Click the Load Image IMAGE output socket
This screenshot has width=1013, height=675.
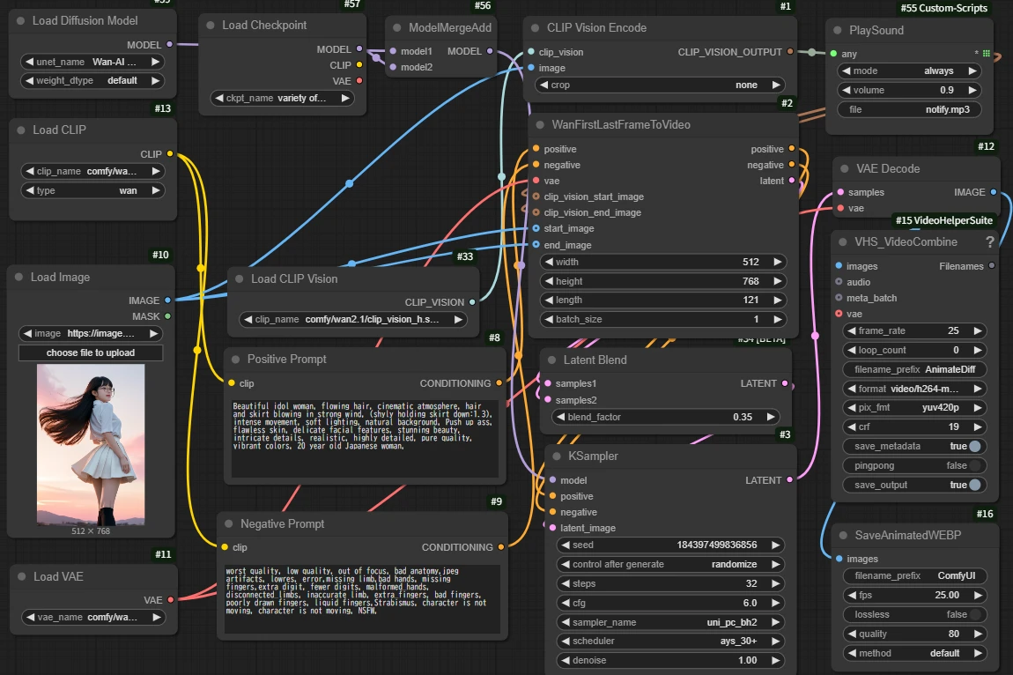pyautogui.click(x=167, y=300)
